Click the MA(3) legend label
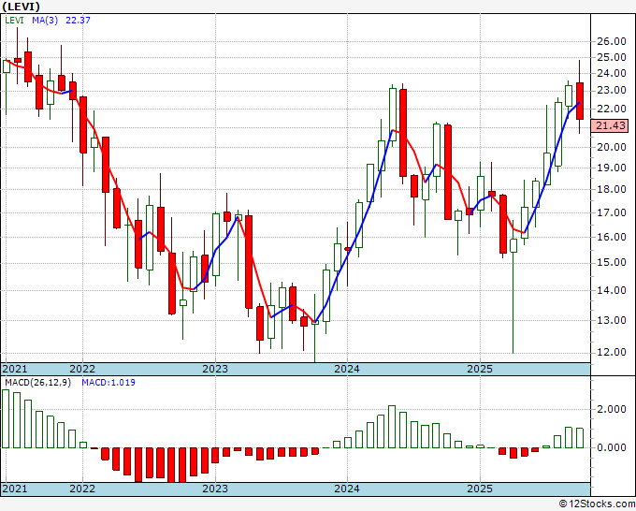636x511 pixels. click(45, 21)
